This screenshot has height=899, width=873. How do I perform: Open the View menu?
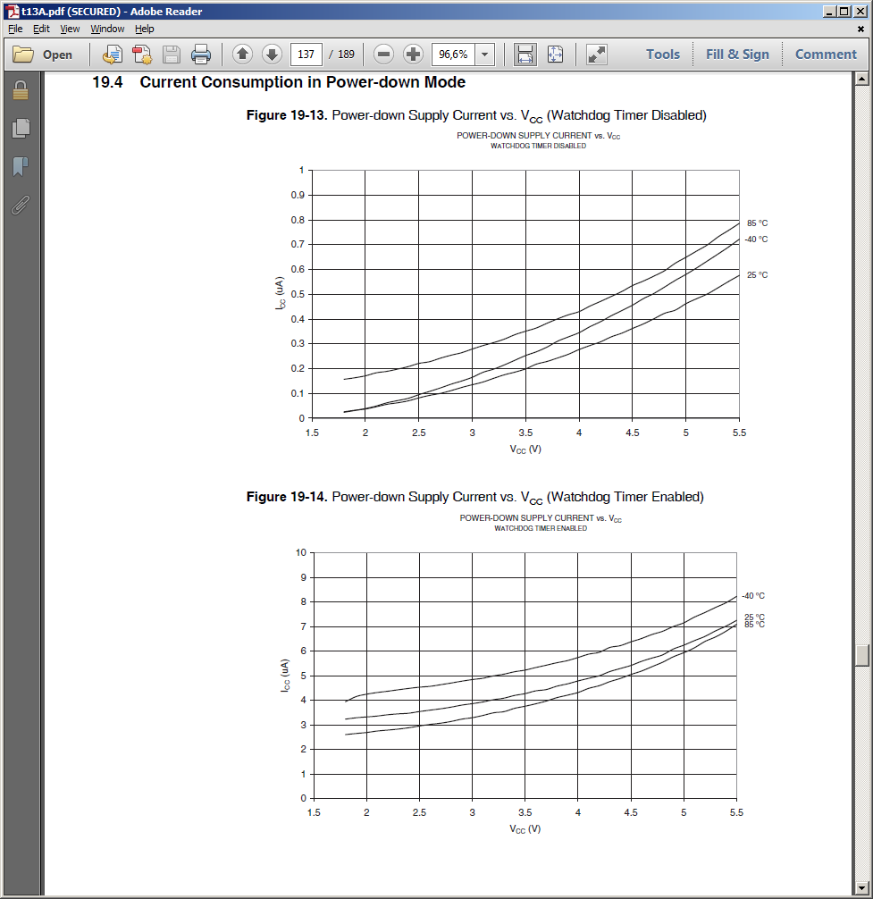click(70, 29)
